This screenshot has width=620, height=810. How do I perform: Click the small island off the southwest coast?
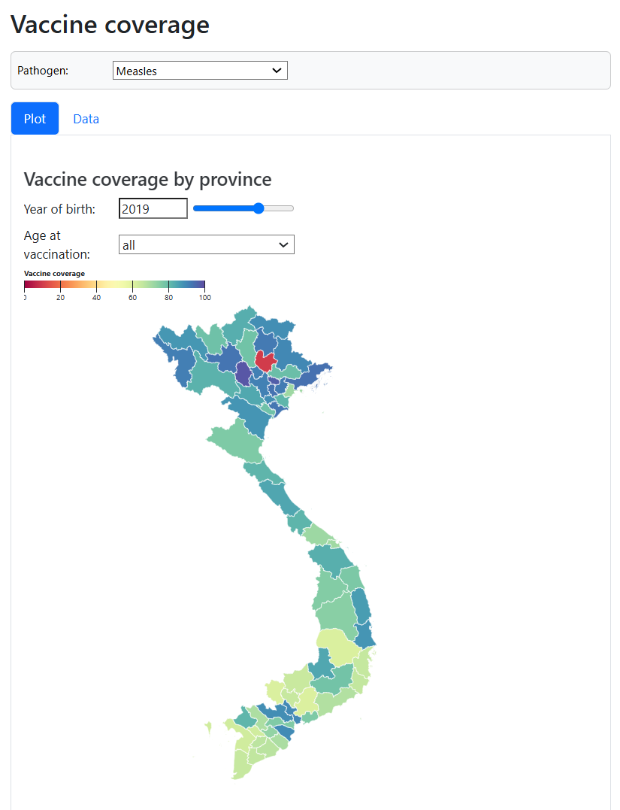(207, 726)
